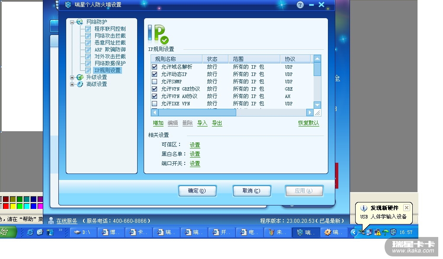Collapse the 网络防护 tree node
Screen dimensions: 443x259
coord(72,22)
